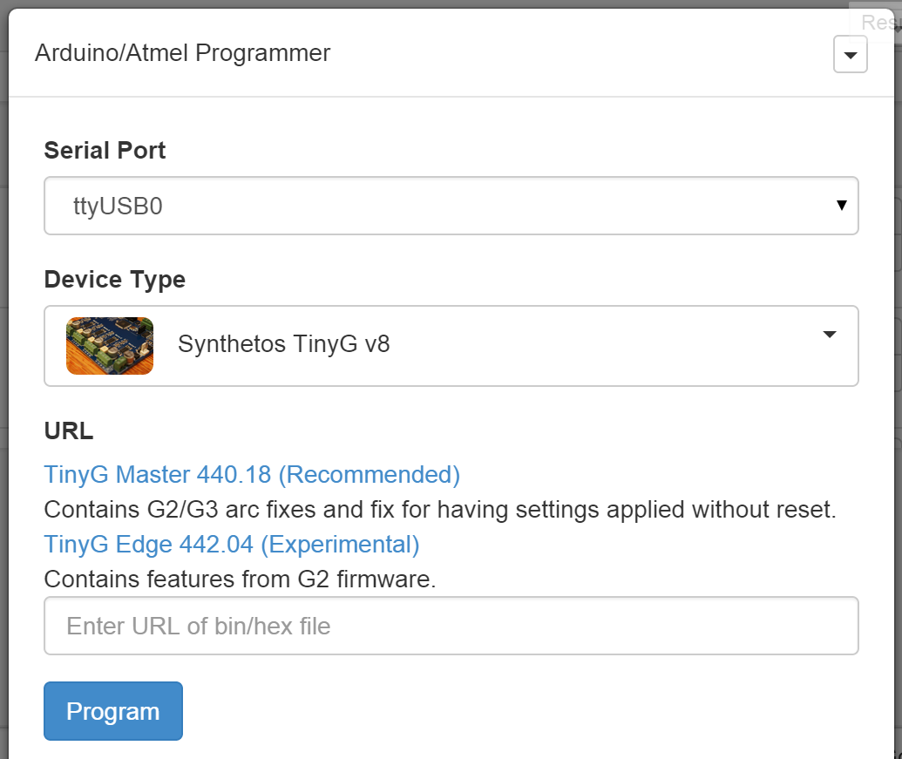
Task: Click the Serial Port label
Action: point(105,151)
